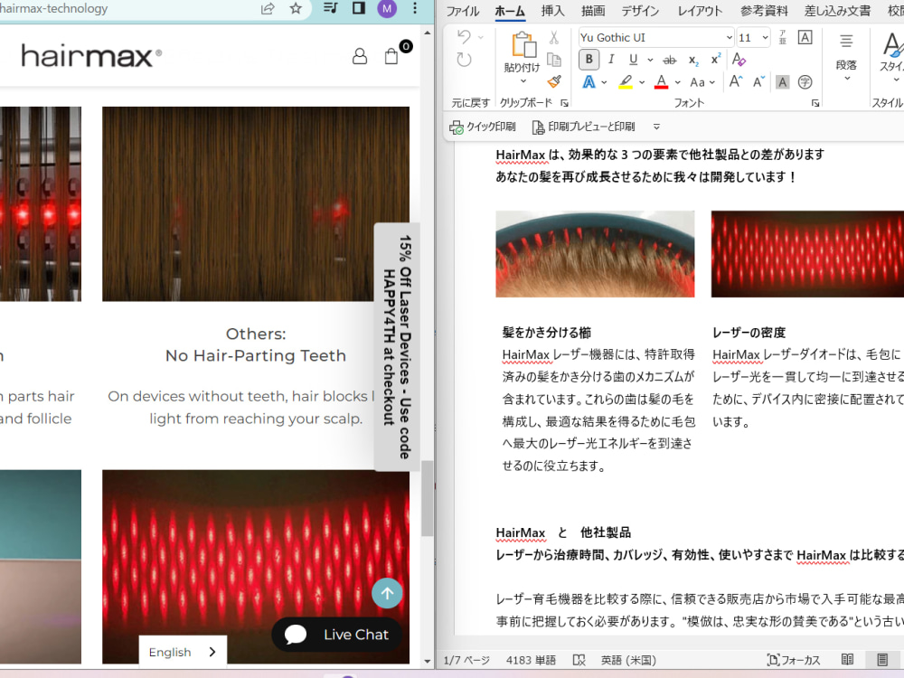The height and width of the screenshot is (678, 904).
Task: Click the Chrome profile avatar M
Action: point(387,8)
